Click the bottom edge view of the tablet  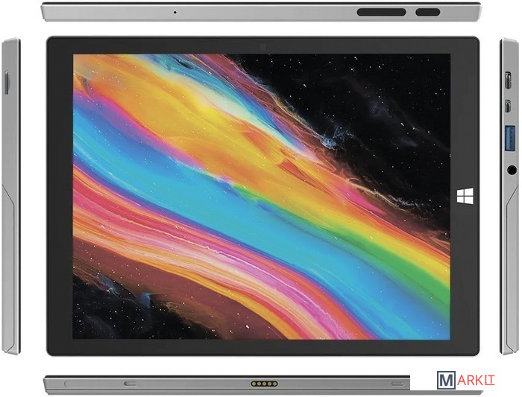[224, 384]
